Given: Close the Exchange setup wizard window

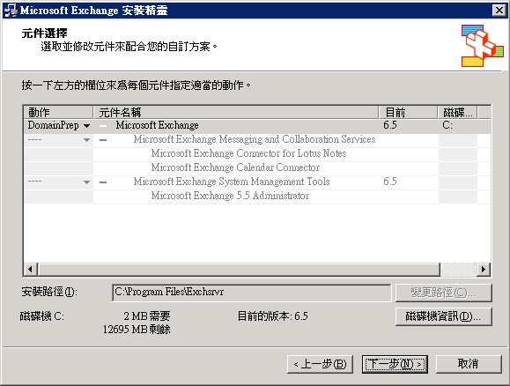Looking at the screenshot, I should [x=499, y=11].
